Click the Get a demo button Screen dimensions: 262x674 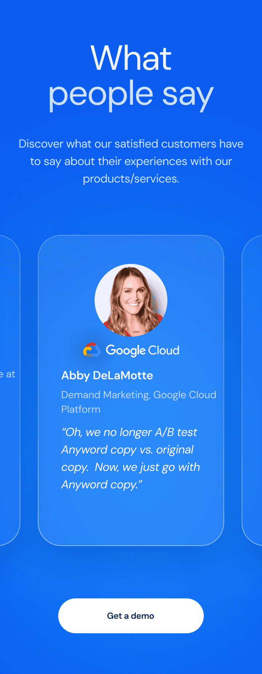click(131, 616)
